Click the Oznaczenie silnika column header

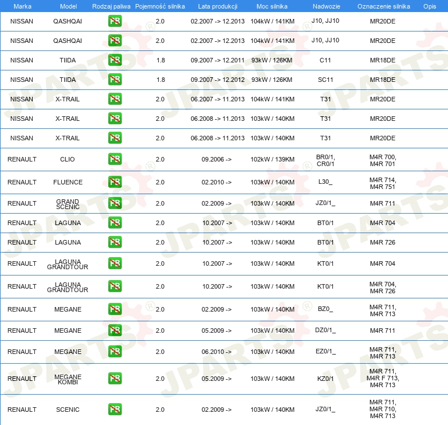[x=384, y=6]
